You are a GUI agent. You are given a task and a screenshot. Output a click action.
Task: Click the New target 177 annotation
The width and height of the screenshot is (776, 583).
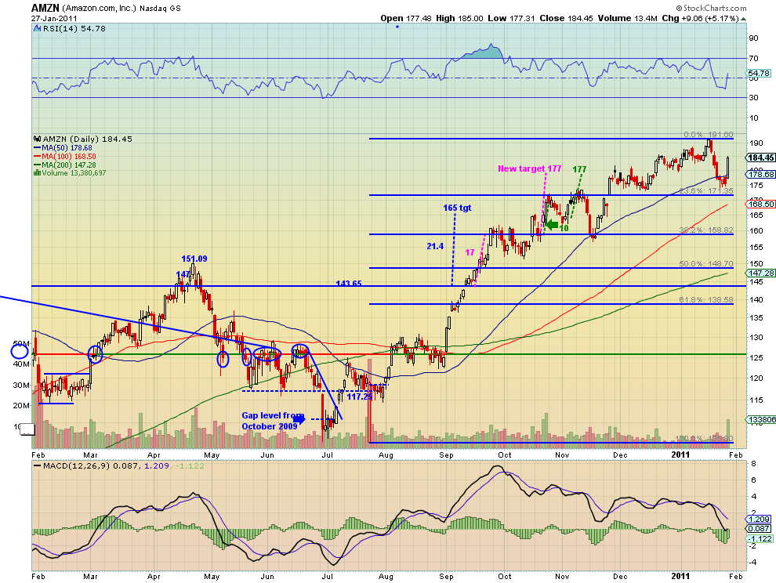(x=530, y=168)
